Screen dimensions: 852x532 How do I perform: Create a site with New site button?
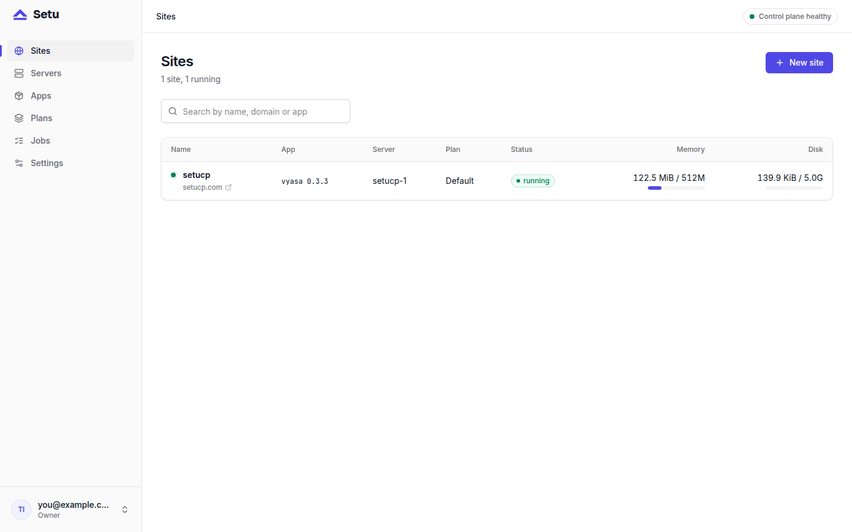click(799, 63)
